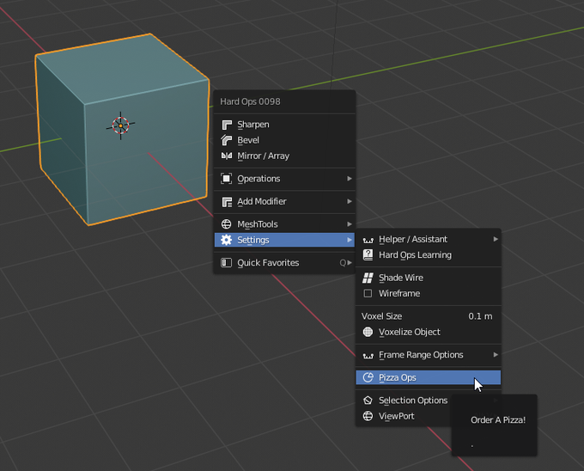Click the Selection Options icon
584x471 pixels.
click(368, 401)
